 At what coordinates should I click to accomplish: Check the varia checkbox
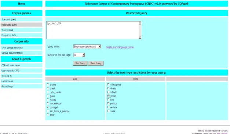pos(108,111)
